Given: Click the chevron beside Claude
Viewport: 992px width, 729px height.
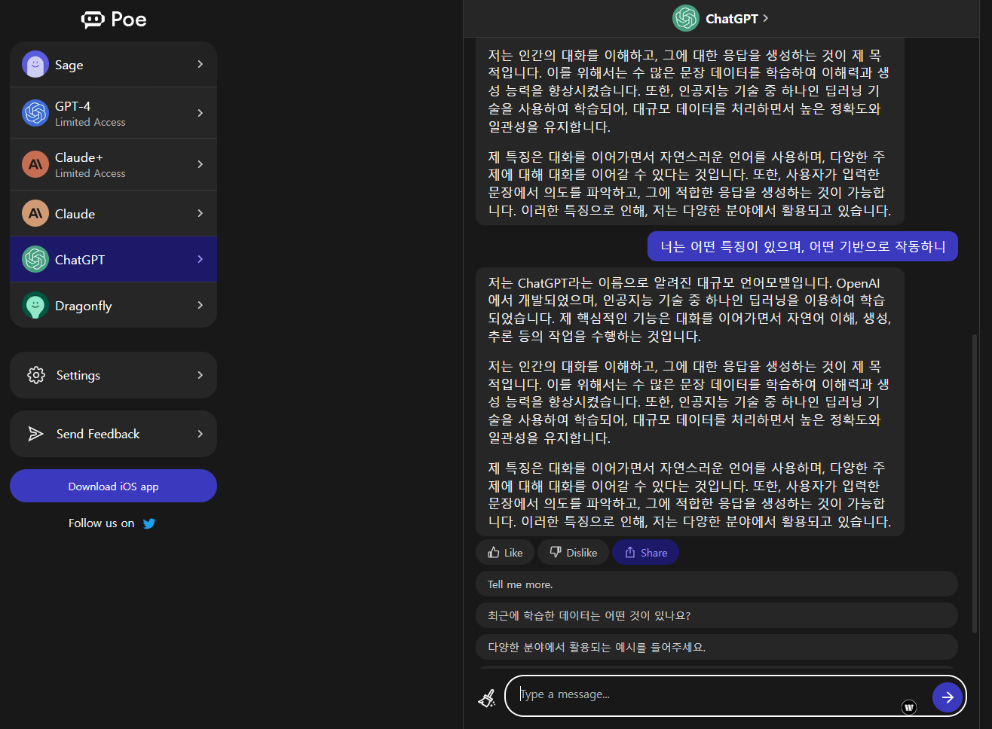Looking at the screenshot, I should point(200,214).
